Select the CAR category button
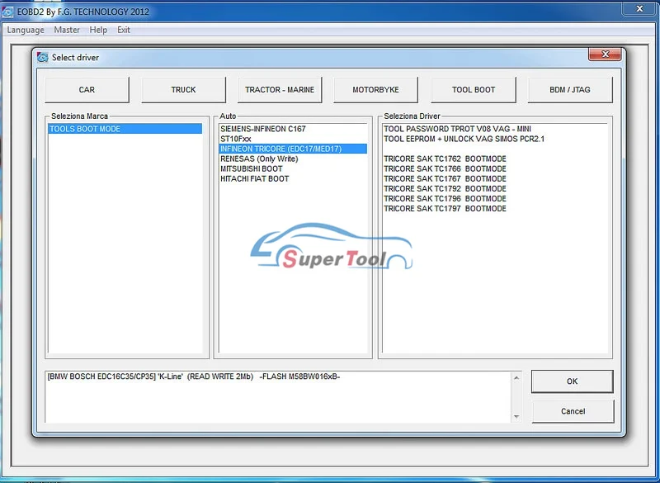 coord(87,90)
